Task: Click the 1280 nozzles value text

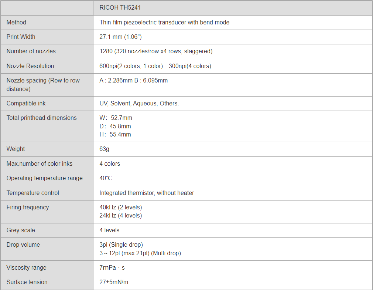Action: [156, 51]
